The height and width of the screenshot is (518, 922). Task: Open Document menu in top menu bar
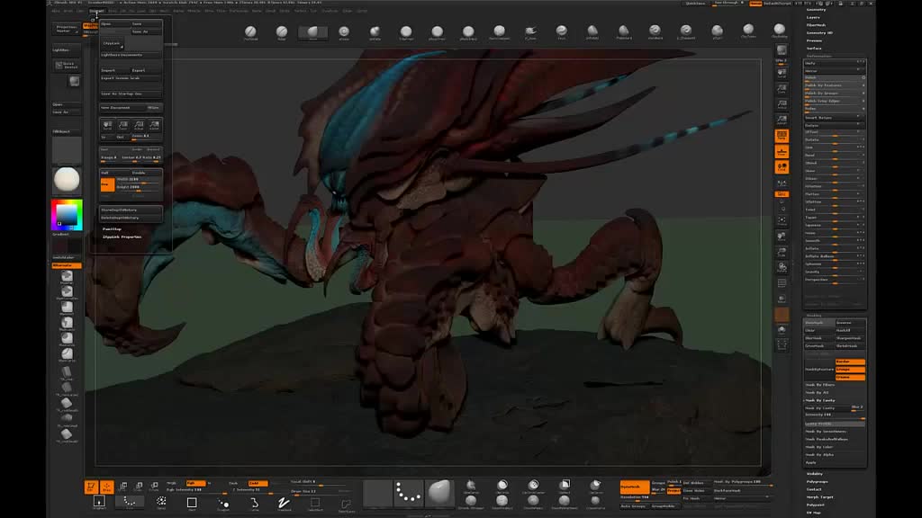coord(96,11)
